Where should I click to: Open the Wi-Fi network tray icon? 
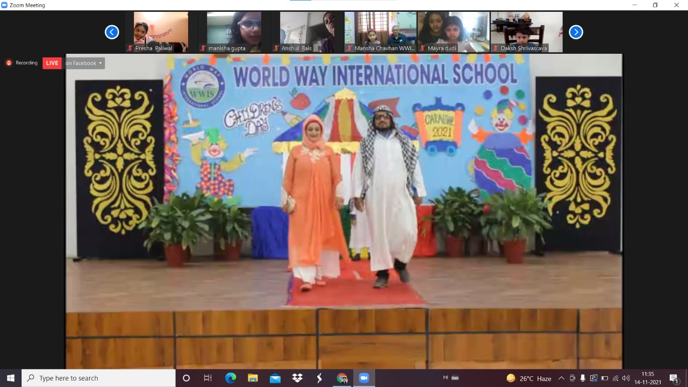615,378
